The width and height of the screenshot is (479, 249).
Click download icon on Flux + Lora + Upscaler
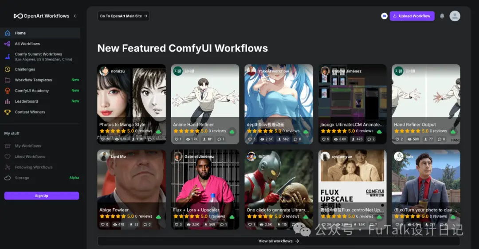pyautogui.click(x=206, y=224)
